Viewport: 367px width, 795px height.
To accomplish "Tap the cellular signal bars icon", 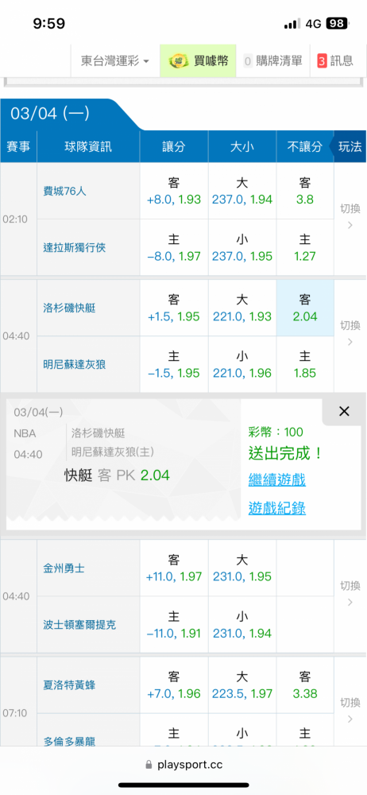I will [292, 24].
